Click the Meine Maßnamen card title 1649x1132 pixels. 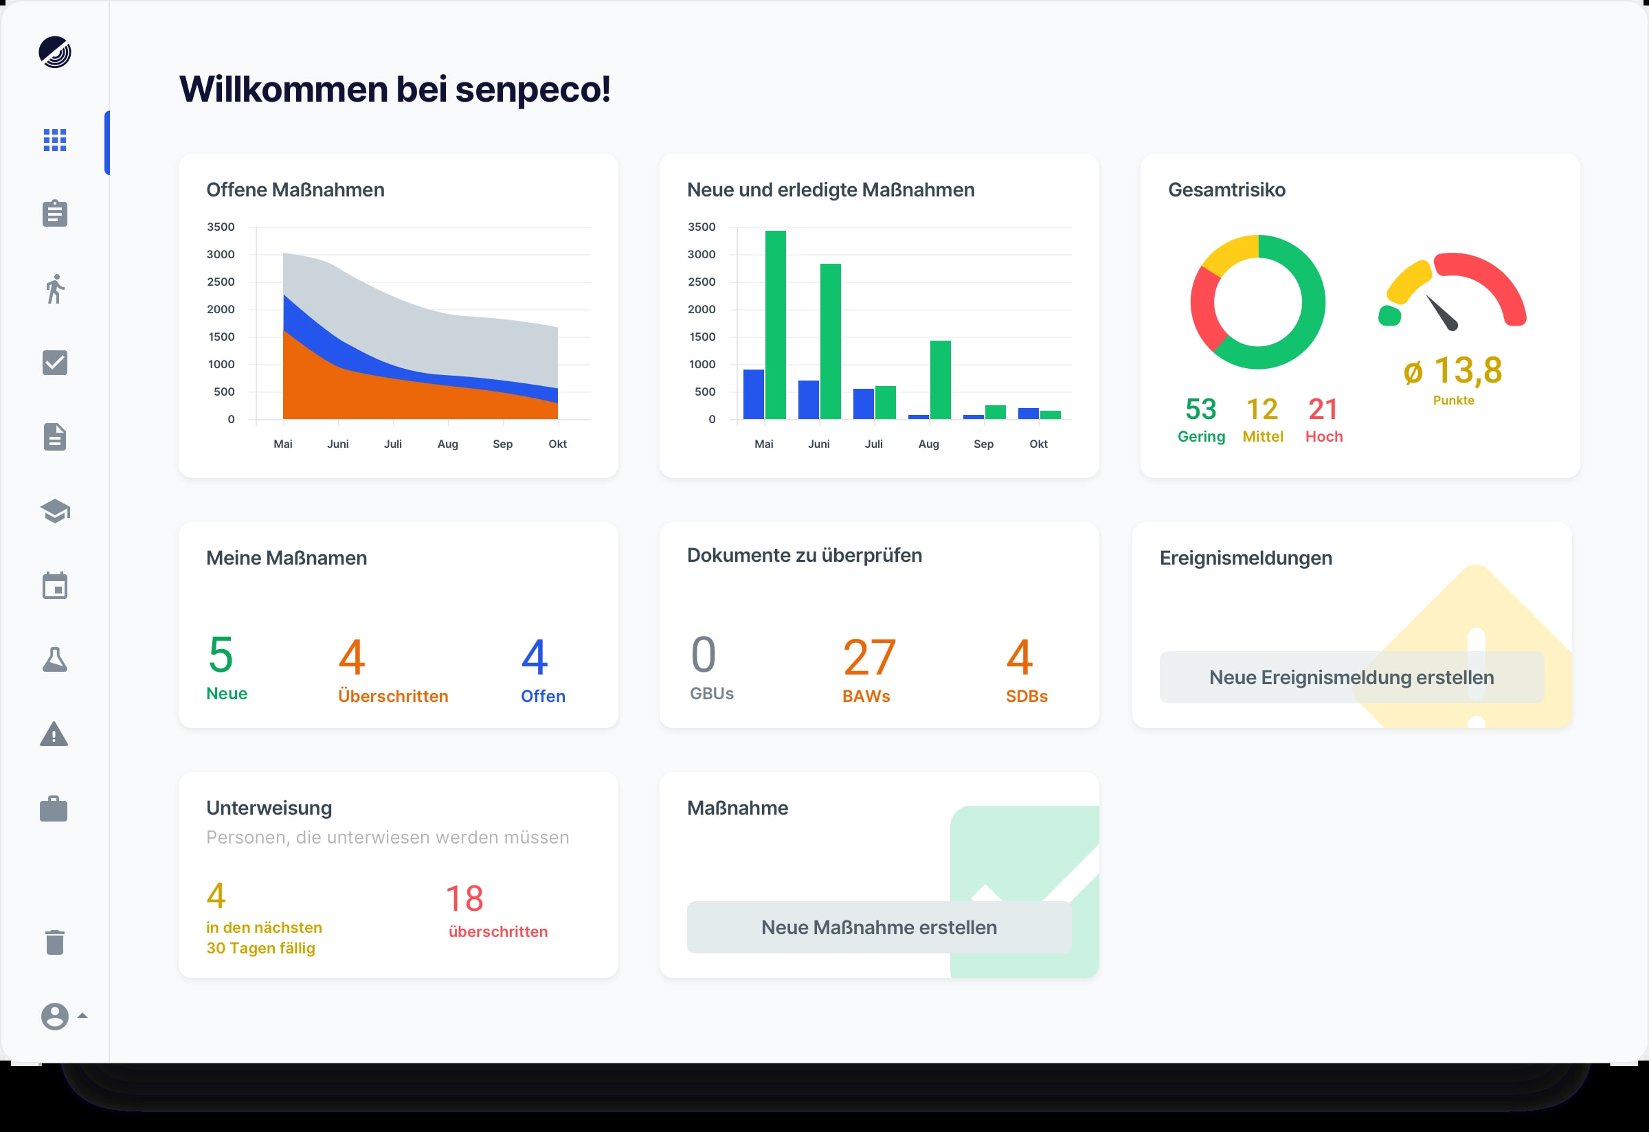tap(287, 558)
